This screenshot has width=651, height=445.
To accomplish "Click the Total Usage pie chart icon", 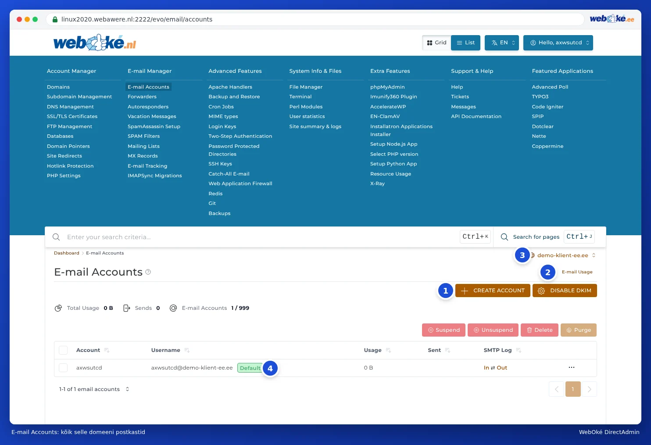I will click(x=58, y=308).
